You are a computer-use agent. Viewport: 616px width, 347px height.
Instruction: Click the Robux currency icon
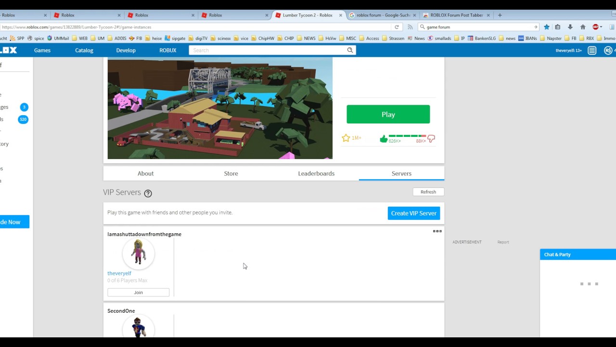pos(608,50)
